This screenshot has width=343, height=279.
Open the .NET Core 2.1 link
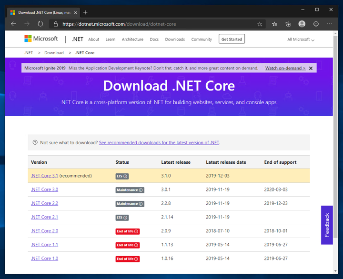pos(44,217)
